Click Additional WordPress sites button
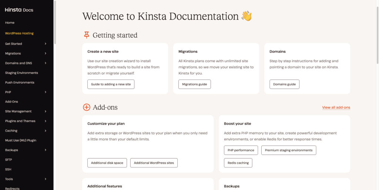Image resolution: width=379 pixels, height=190 pixels. pos(154,163)
